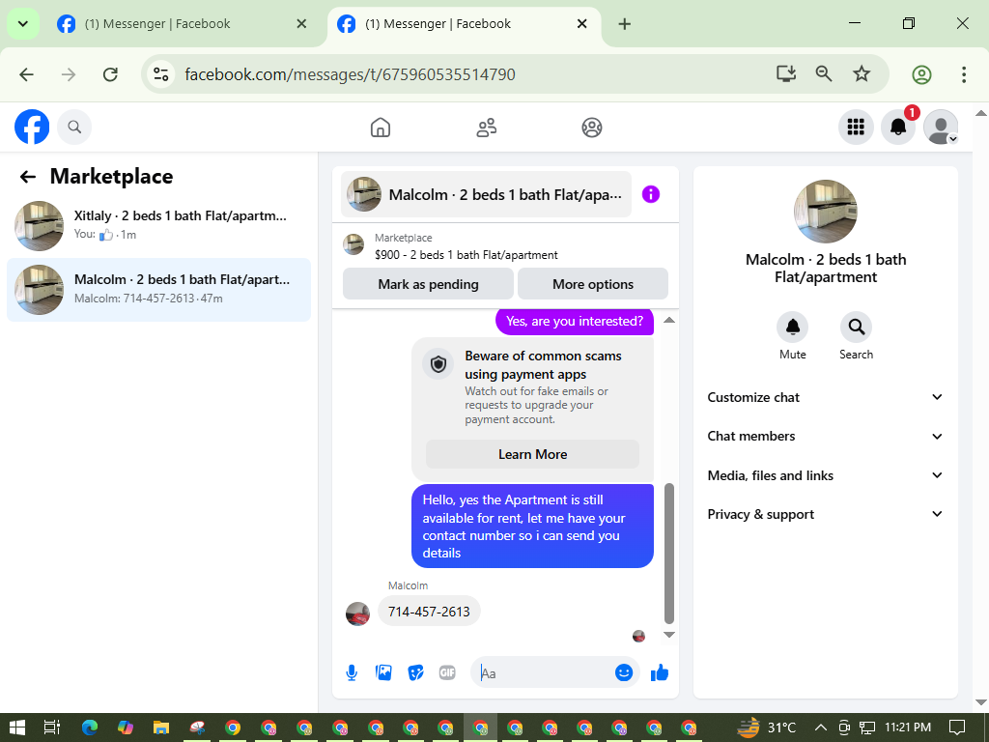Click the 714-457-2613 message
Viewport: 989px width, 742px height.
(x=429, y=612)
